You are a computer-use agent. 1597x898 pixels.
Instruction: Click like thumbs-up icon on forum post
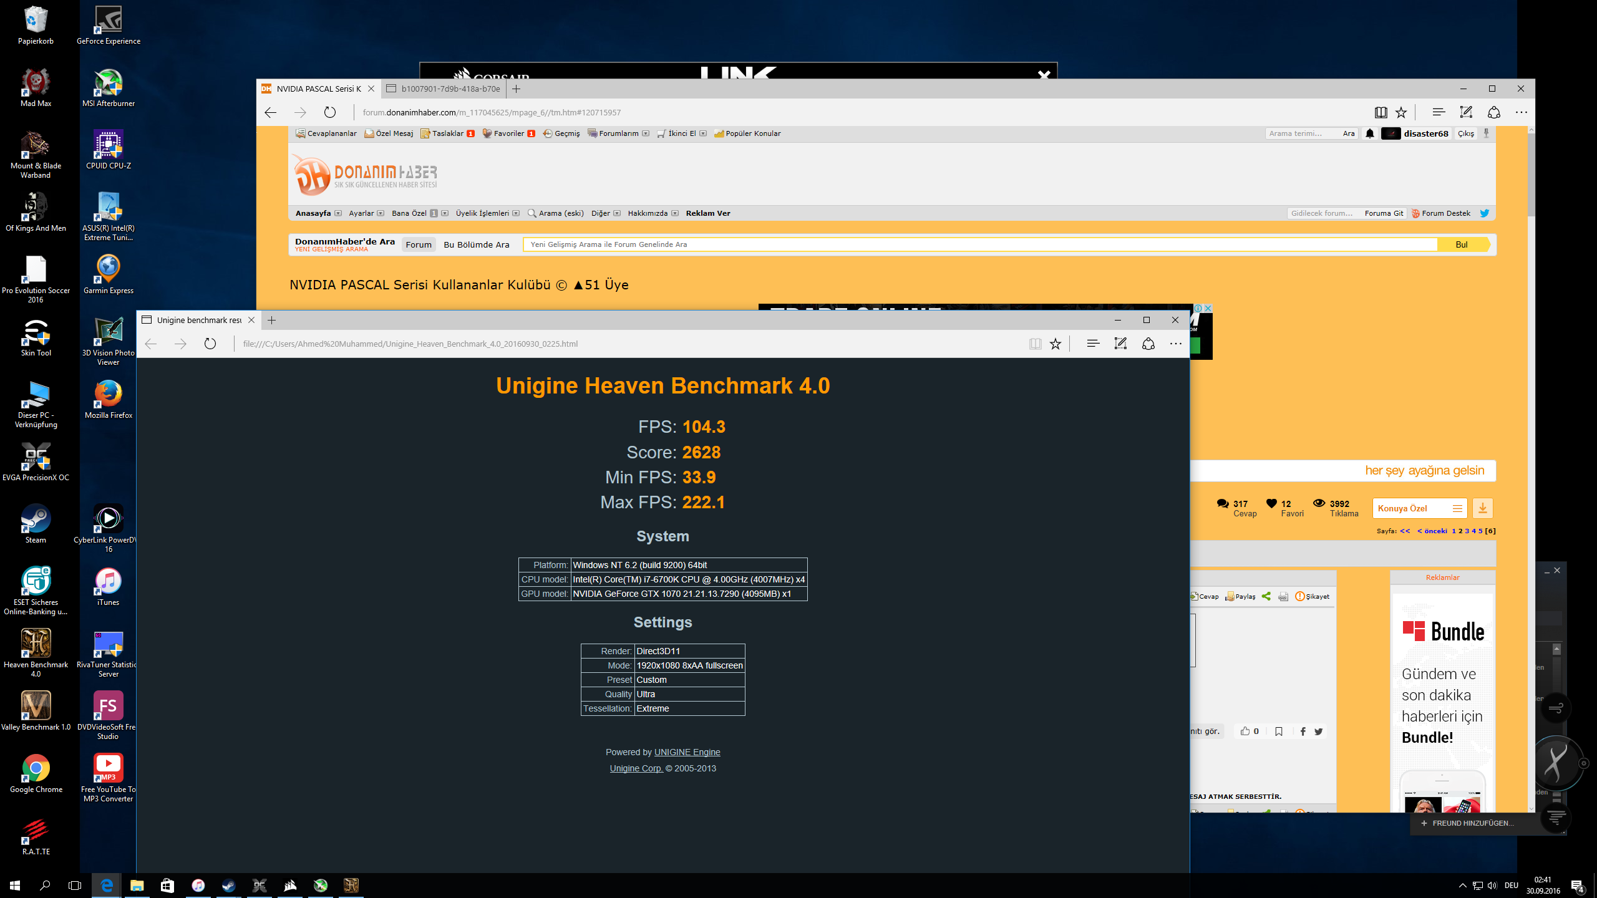tap(1245, 731)
